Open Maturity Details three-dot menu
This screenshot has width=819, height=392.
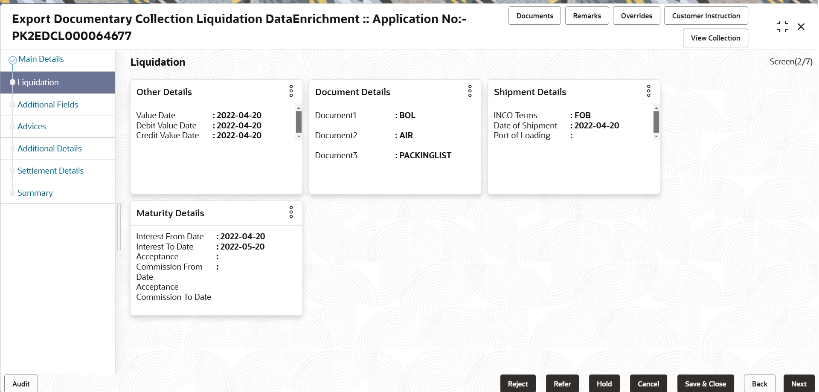coord(291,212)
